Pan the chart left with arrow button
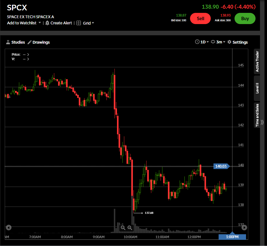The height and width of the screenshot is (246, 267). tap(9, 228)
